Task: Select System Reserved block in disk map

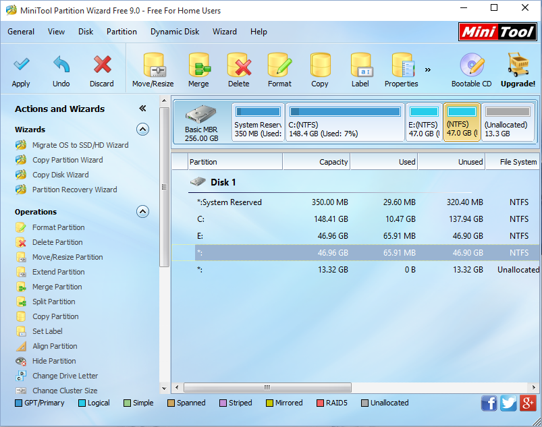Action: (x=258, y=122)
